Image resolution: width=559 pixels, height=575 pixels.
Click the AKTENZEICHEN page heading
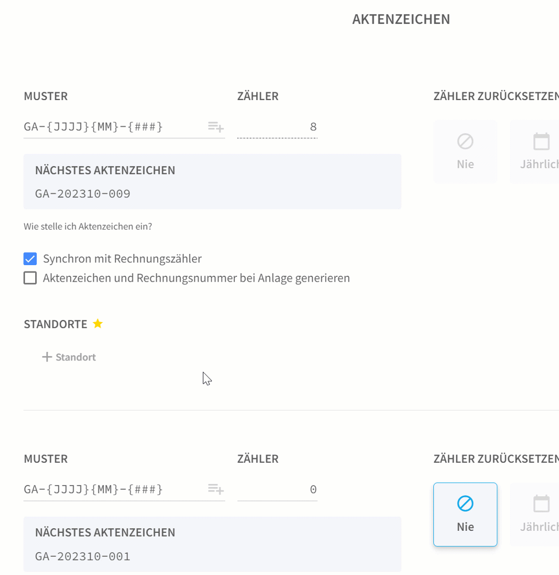[x=401, y=19]
